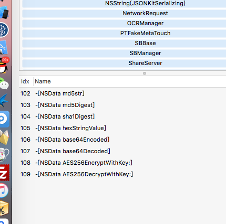Open Xcode from the dock
This screenshot has width=226, height=224.
point(4,47)
